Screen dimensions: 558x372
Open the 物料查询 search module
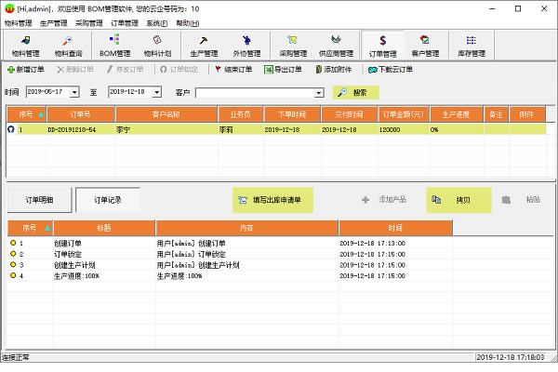[69, 45]
